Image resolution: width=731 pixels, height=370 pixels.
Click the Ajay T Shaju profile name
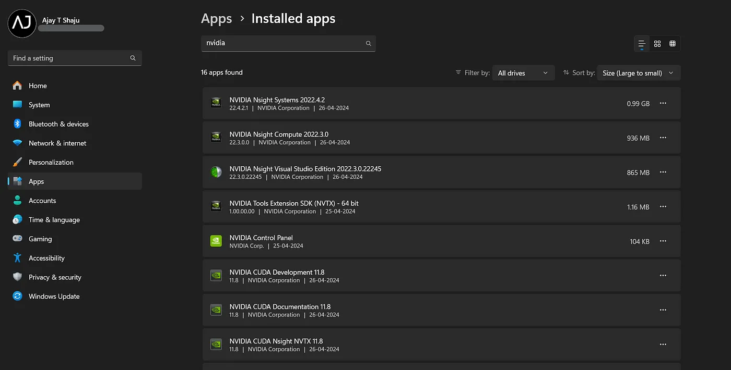tap(61, 20)
